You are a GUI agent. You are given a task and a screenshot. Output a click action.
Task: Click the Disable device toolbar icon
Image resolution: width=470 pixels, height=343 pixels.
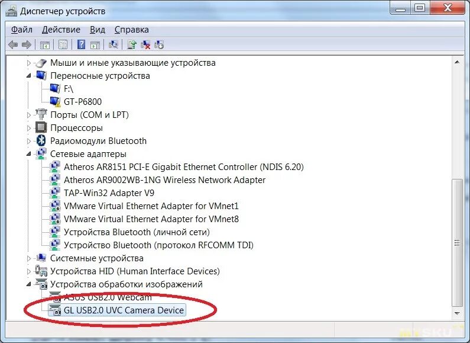(x=159, y=45)
